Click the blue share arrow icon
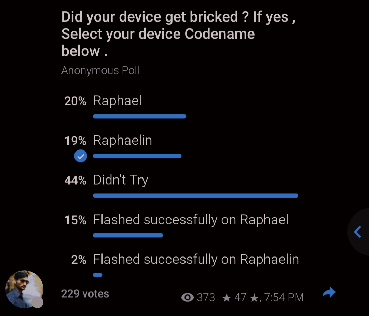Viewport: 369px width, 316px height. click(x=329, y=292)
